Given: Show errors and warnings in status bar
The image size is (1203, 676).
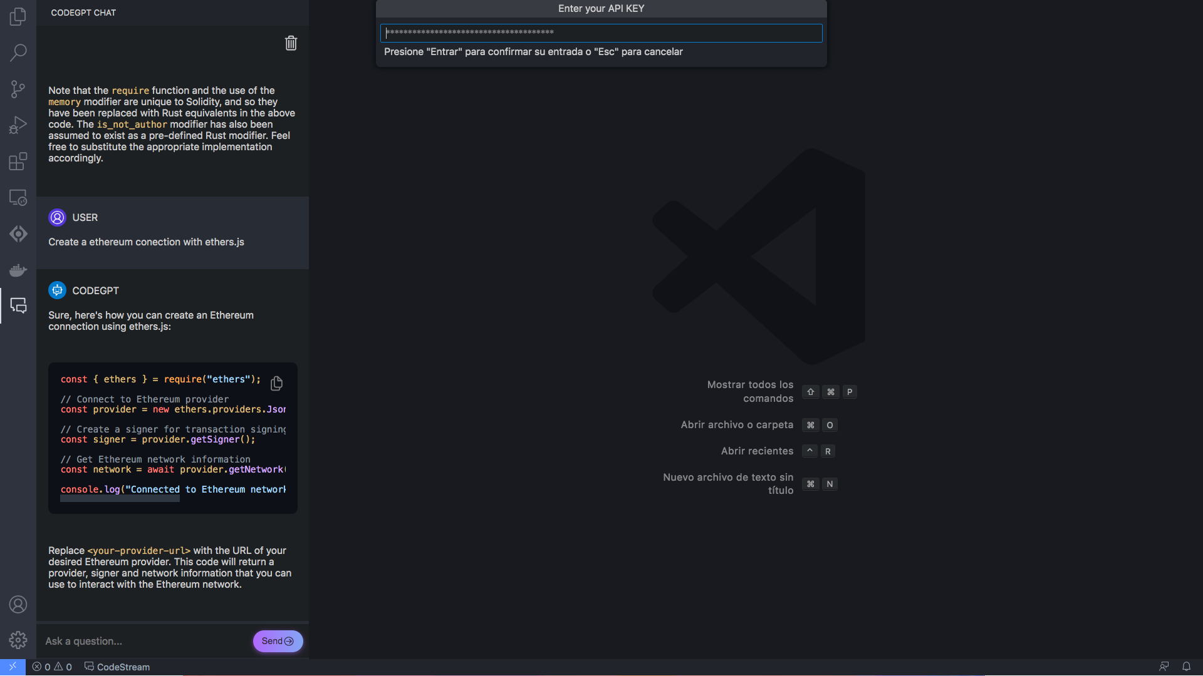Looking at the screenshot, I should 52,667.
